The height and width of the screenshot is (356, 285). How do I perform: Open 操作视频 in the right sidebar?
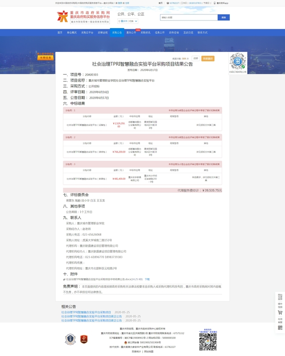tap(280, 305)
